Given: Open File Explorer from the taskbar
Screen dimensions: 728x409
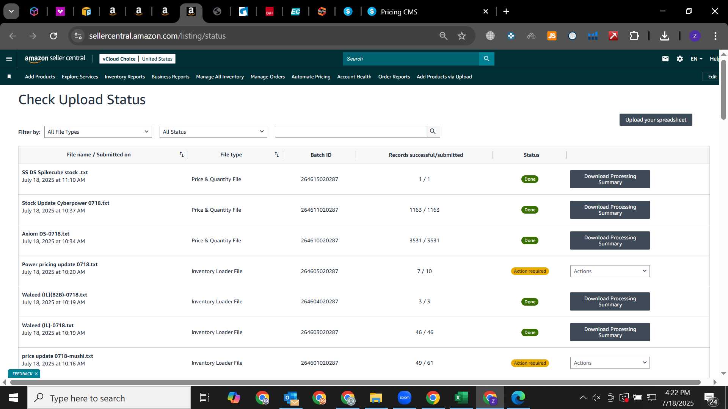Looking at the screenshot, I should pos(376,398).
